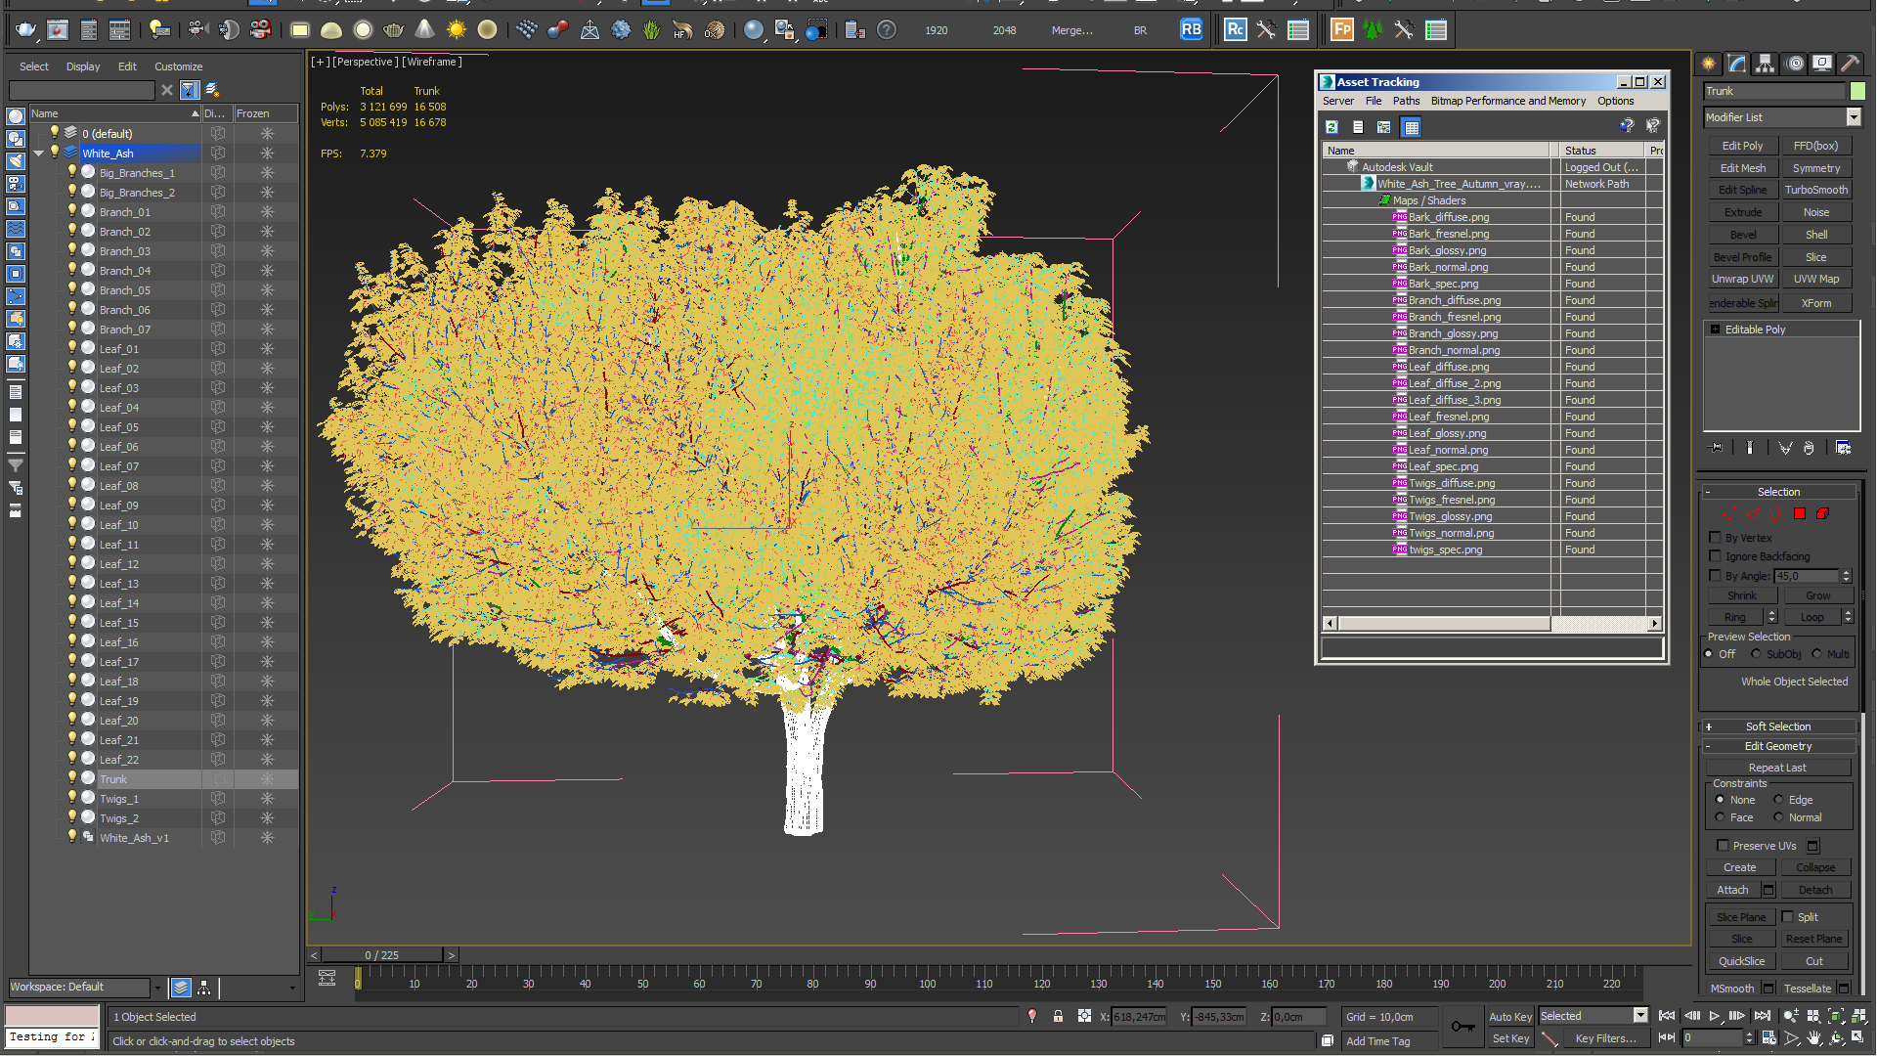The width and height of the screenshot is (1877, 1056).
Task: Enable the Split checkbox
Action: click(1787, 917)
